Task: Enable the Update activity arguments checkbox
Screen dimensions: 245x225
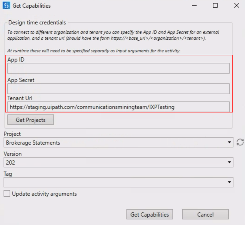Action: 7,194
